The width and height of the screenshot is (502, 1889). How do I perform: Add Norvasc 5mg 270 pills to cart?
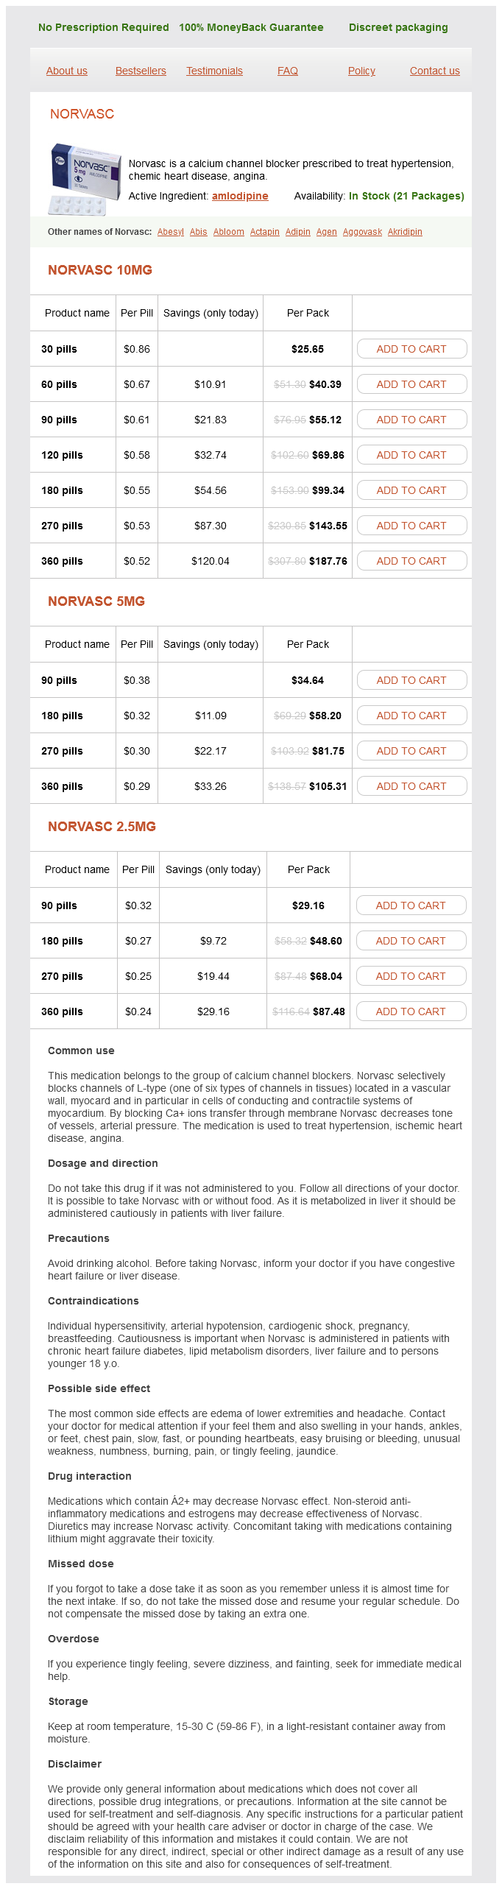411,751
